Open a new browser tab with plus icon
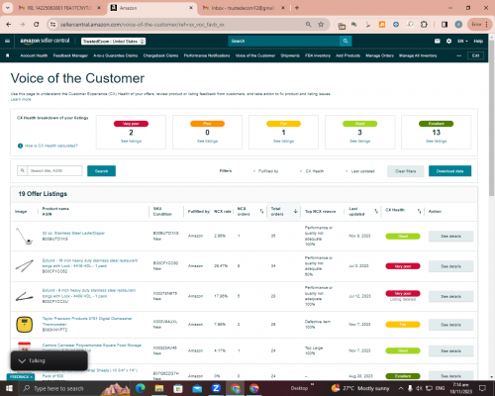This screenshot has width=495, height=396. pyautogui.click(x=297, y=8)
